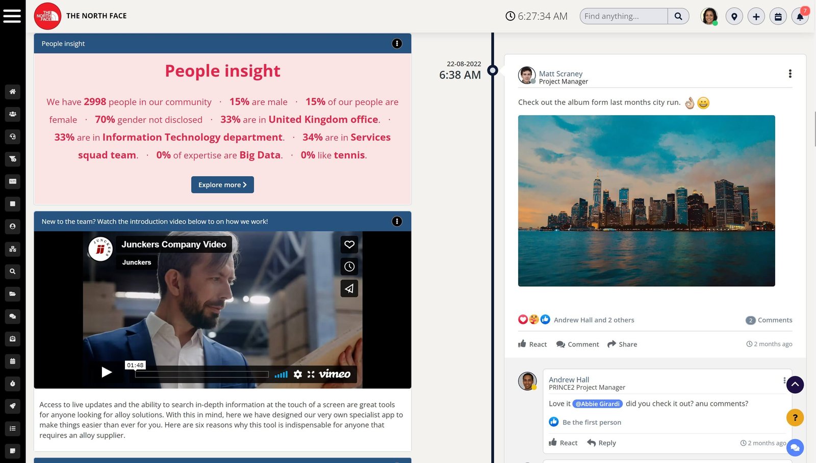Viewport: 816px width, 463px height.
Task: Click Comment on Matt Scraney's post
Action: pyautogui.click(x=577, y=344)
